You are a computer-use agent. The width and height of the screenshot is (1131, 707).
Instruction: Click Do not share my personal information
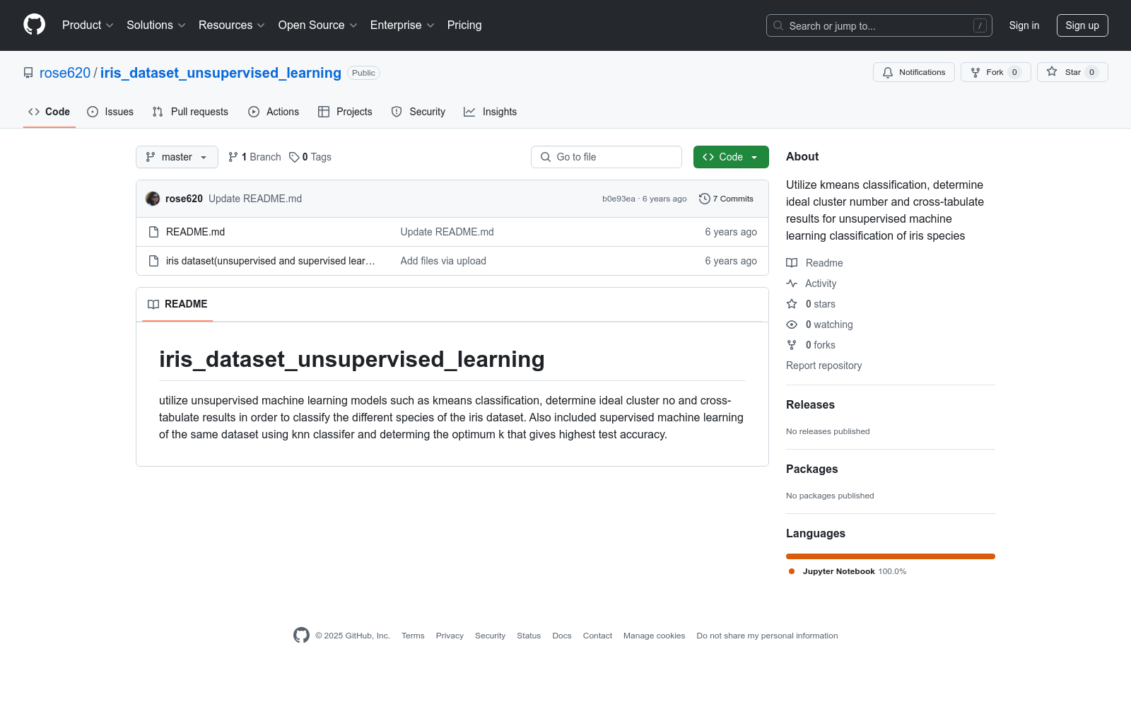tap(767, 636)
